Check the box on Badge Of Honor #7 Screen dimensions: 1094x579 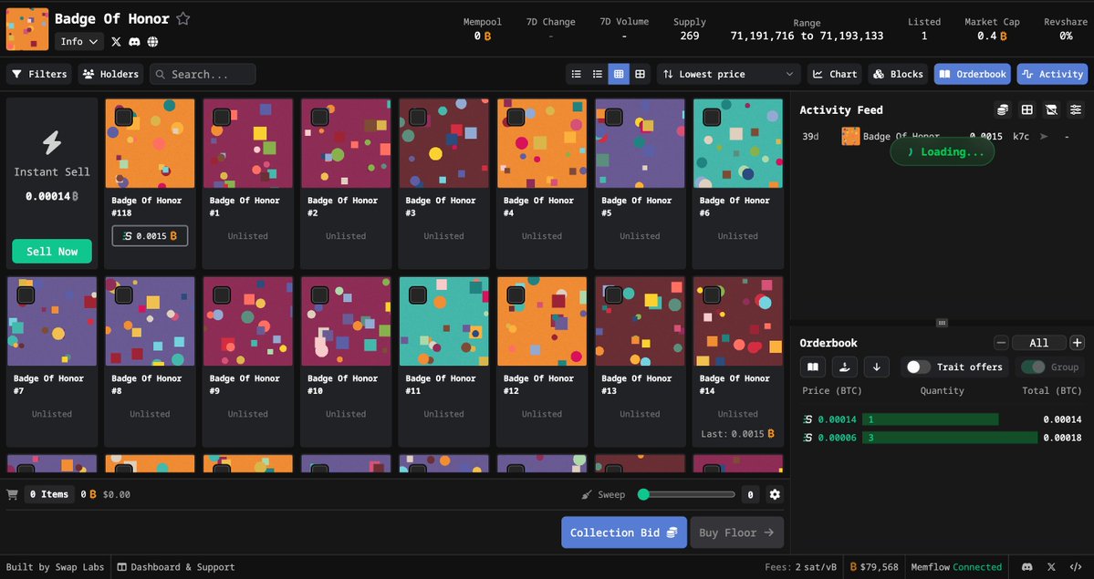click(26, 295)
